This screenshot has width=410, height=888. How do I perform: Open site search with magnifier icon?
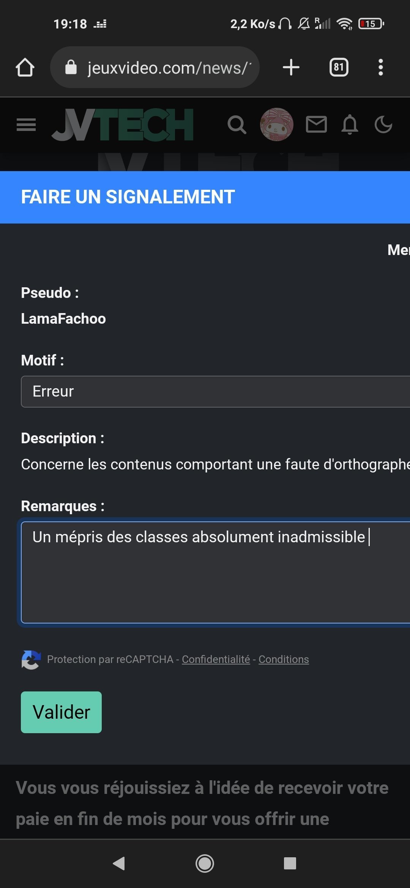tap(237, 124)
